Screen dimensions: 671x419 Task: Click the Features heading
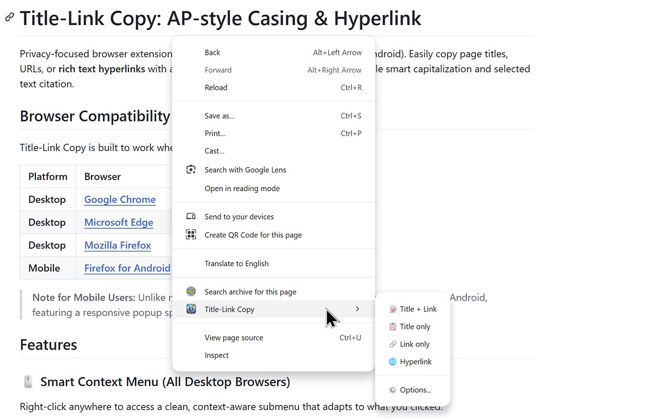coord(48,345)
